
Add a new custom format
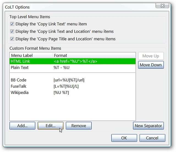click(x=22, y=126)
